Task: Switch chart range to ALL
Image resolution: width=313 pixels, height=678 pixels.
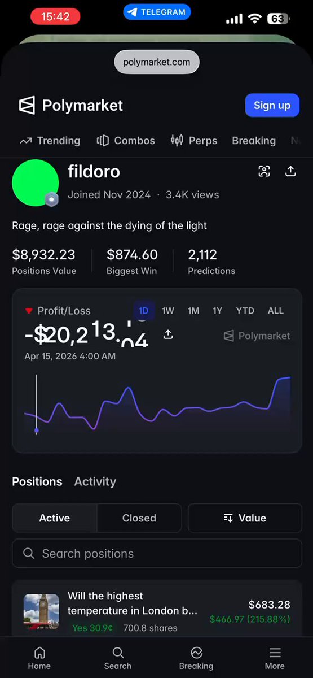Action: 276,311
